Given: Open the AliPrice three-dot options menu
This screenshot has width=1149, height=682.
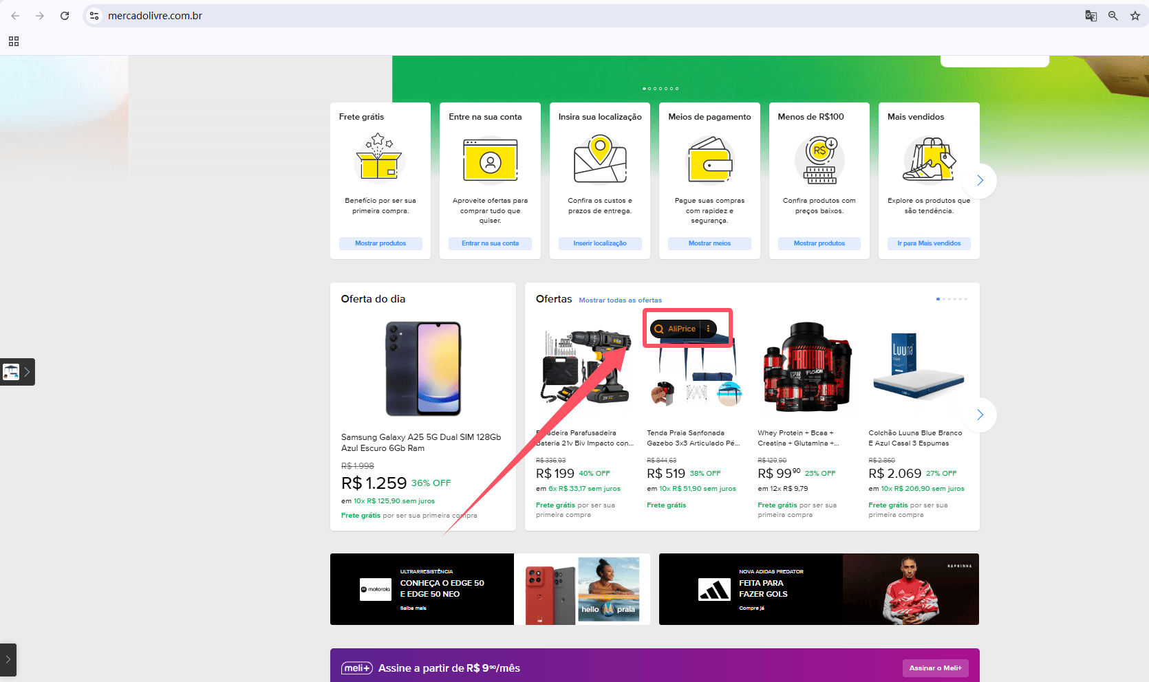Looking at the screenshot, I should pyautogui.click(x=708, y=329).
